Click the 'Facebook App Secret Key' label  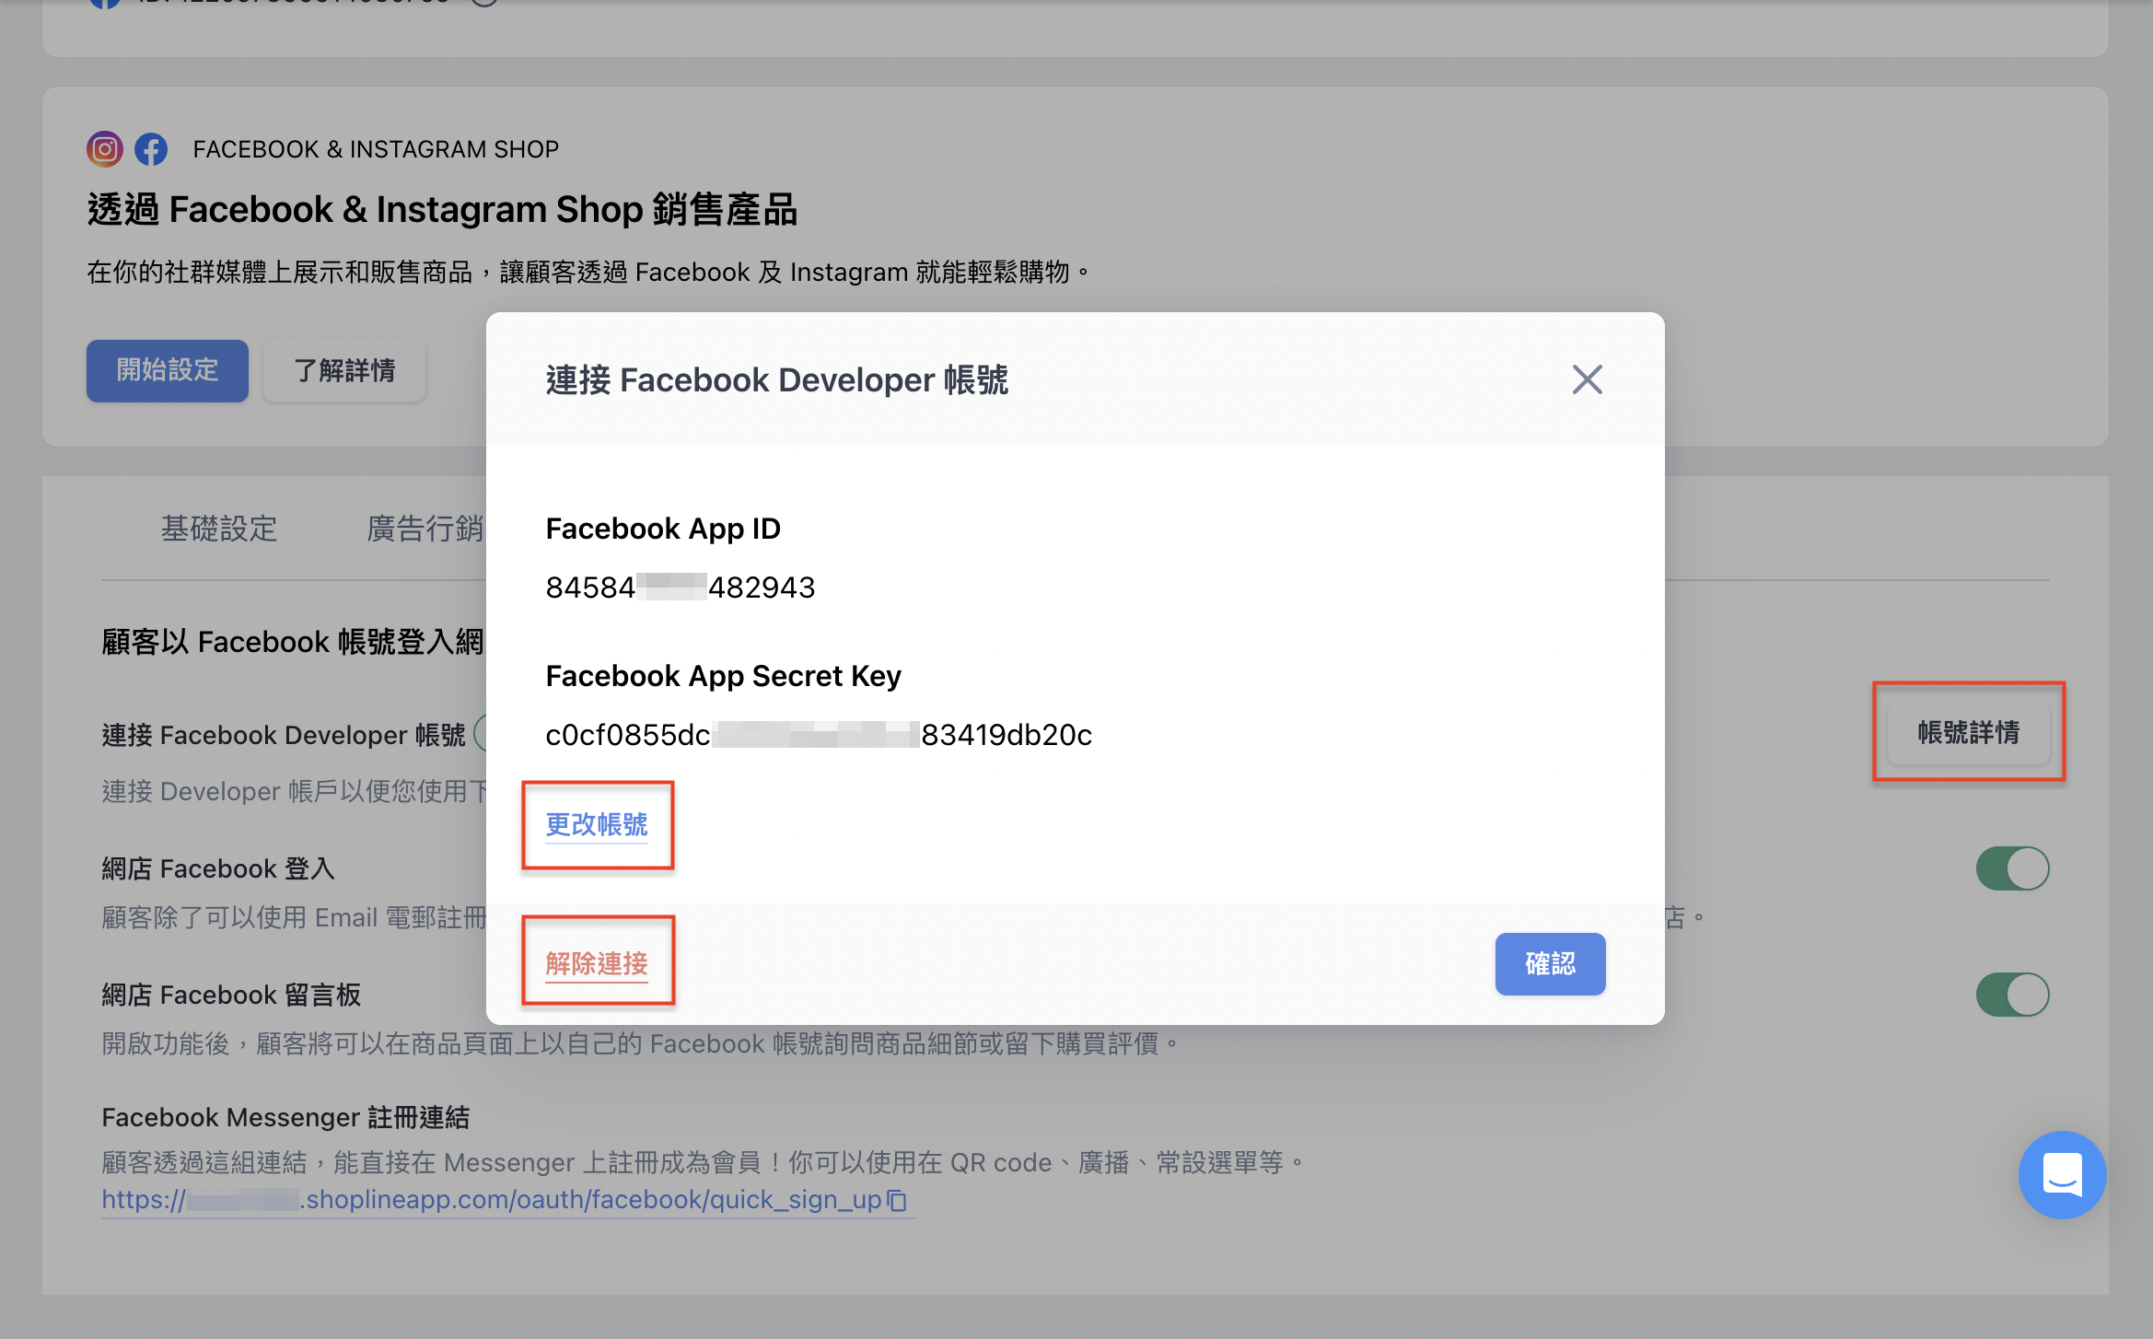tap(723, 676)
